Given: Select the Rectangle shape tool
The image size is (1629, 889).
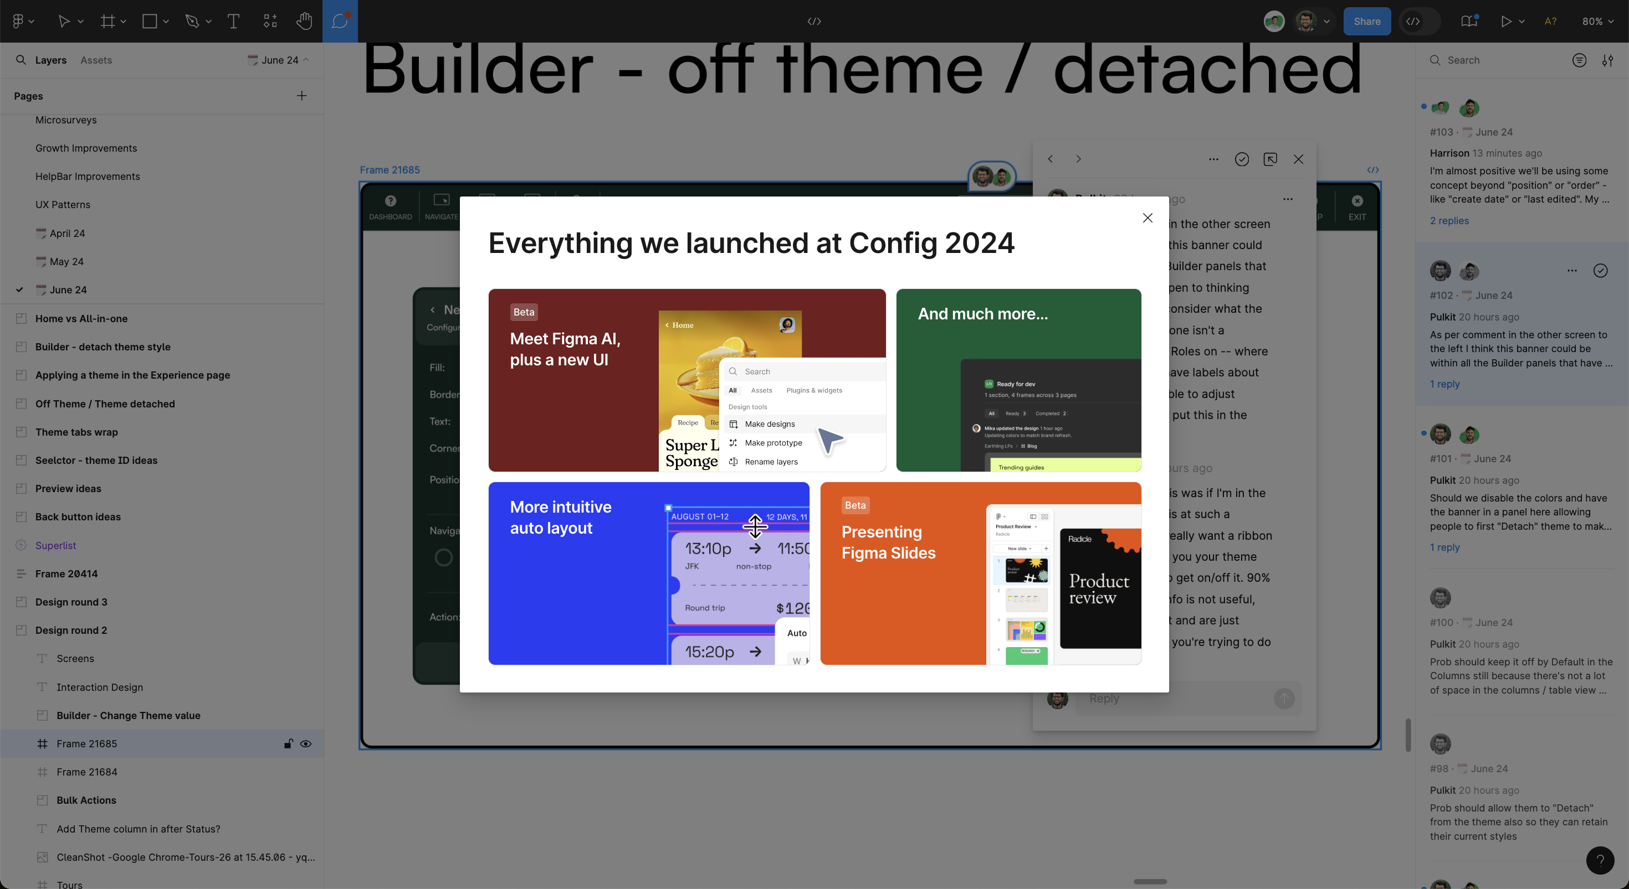Looking at the screenshot, I should [149, 21].
